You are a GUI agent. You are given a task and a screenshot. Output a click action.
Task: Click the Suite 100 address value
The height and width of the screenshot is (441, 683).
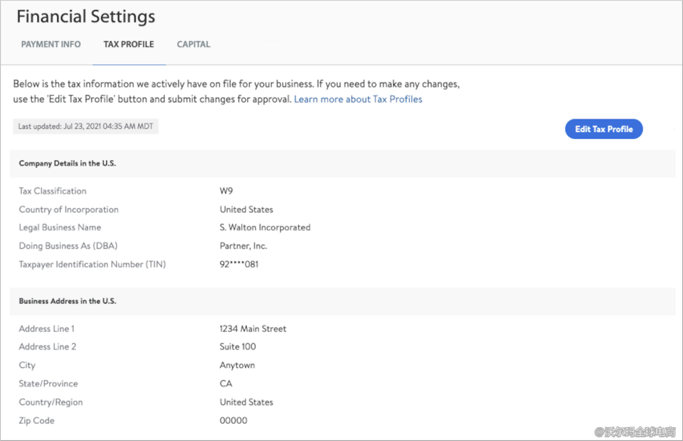pyautogui.click(x=237, y=347)
